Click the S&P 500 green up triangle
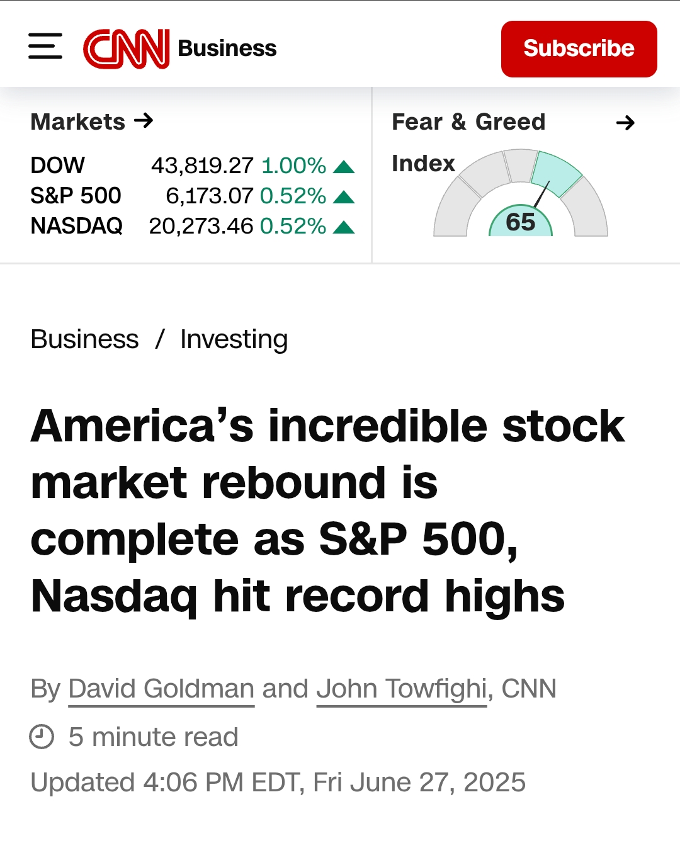680x848 pixels. [x=344, y=197]
